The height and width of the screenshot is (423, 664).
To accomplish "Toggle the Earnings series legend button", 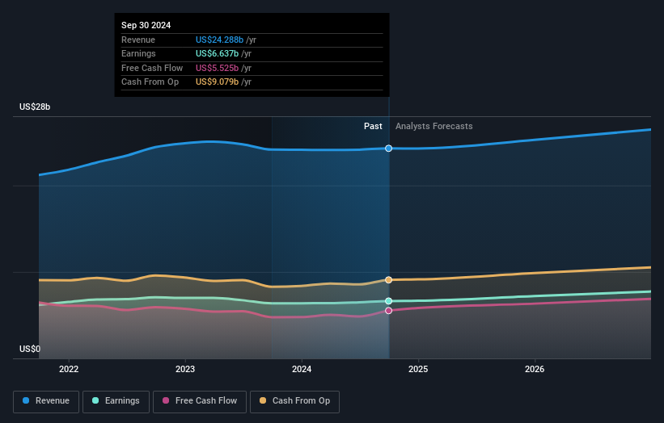I will (116, 401).
